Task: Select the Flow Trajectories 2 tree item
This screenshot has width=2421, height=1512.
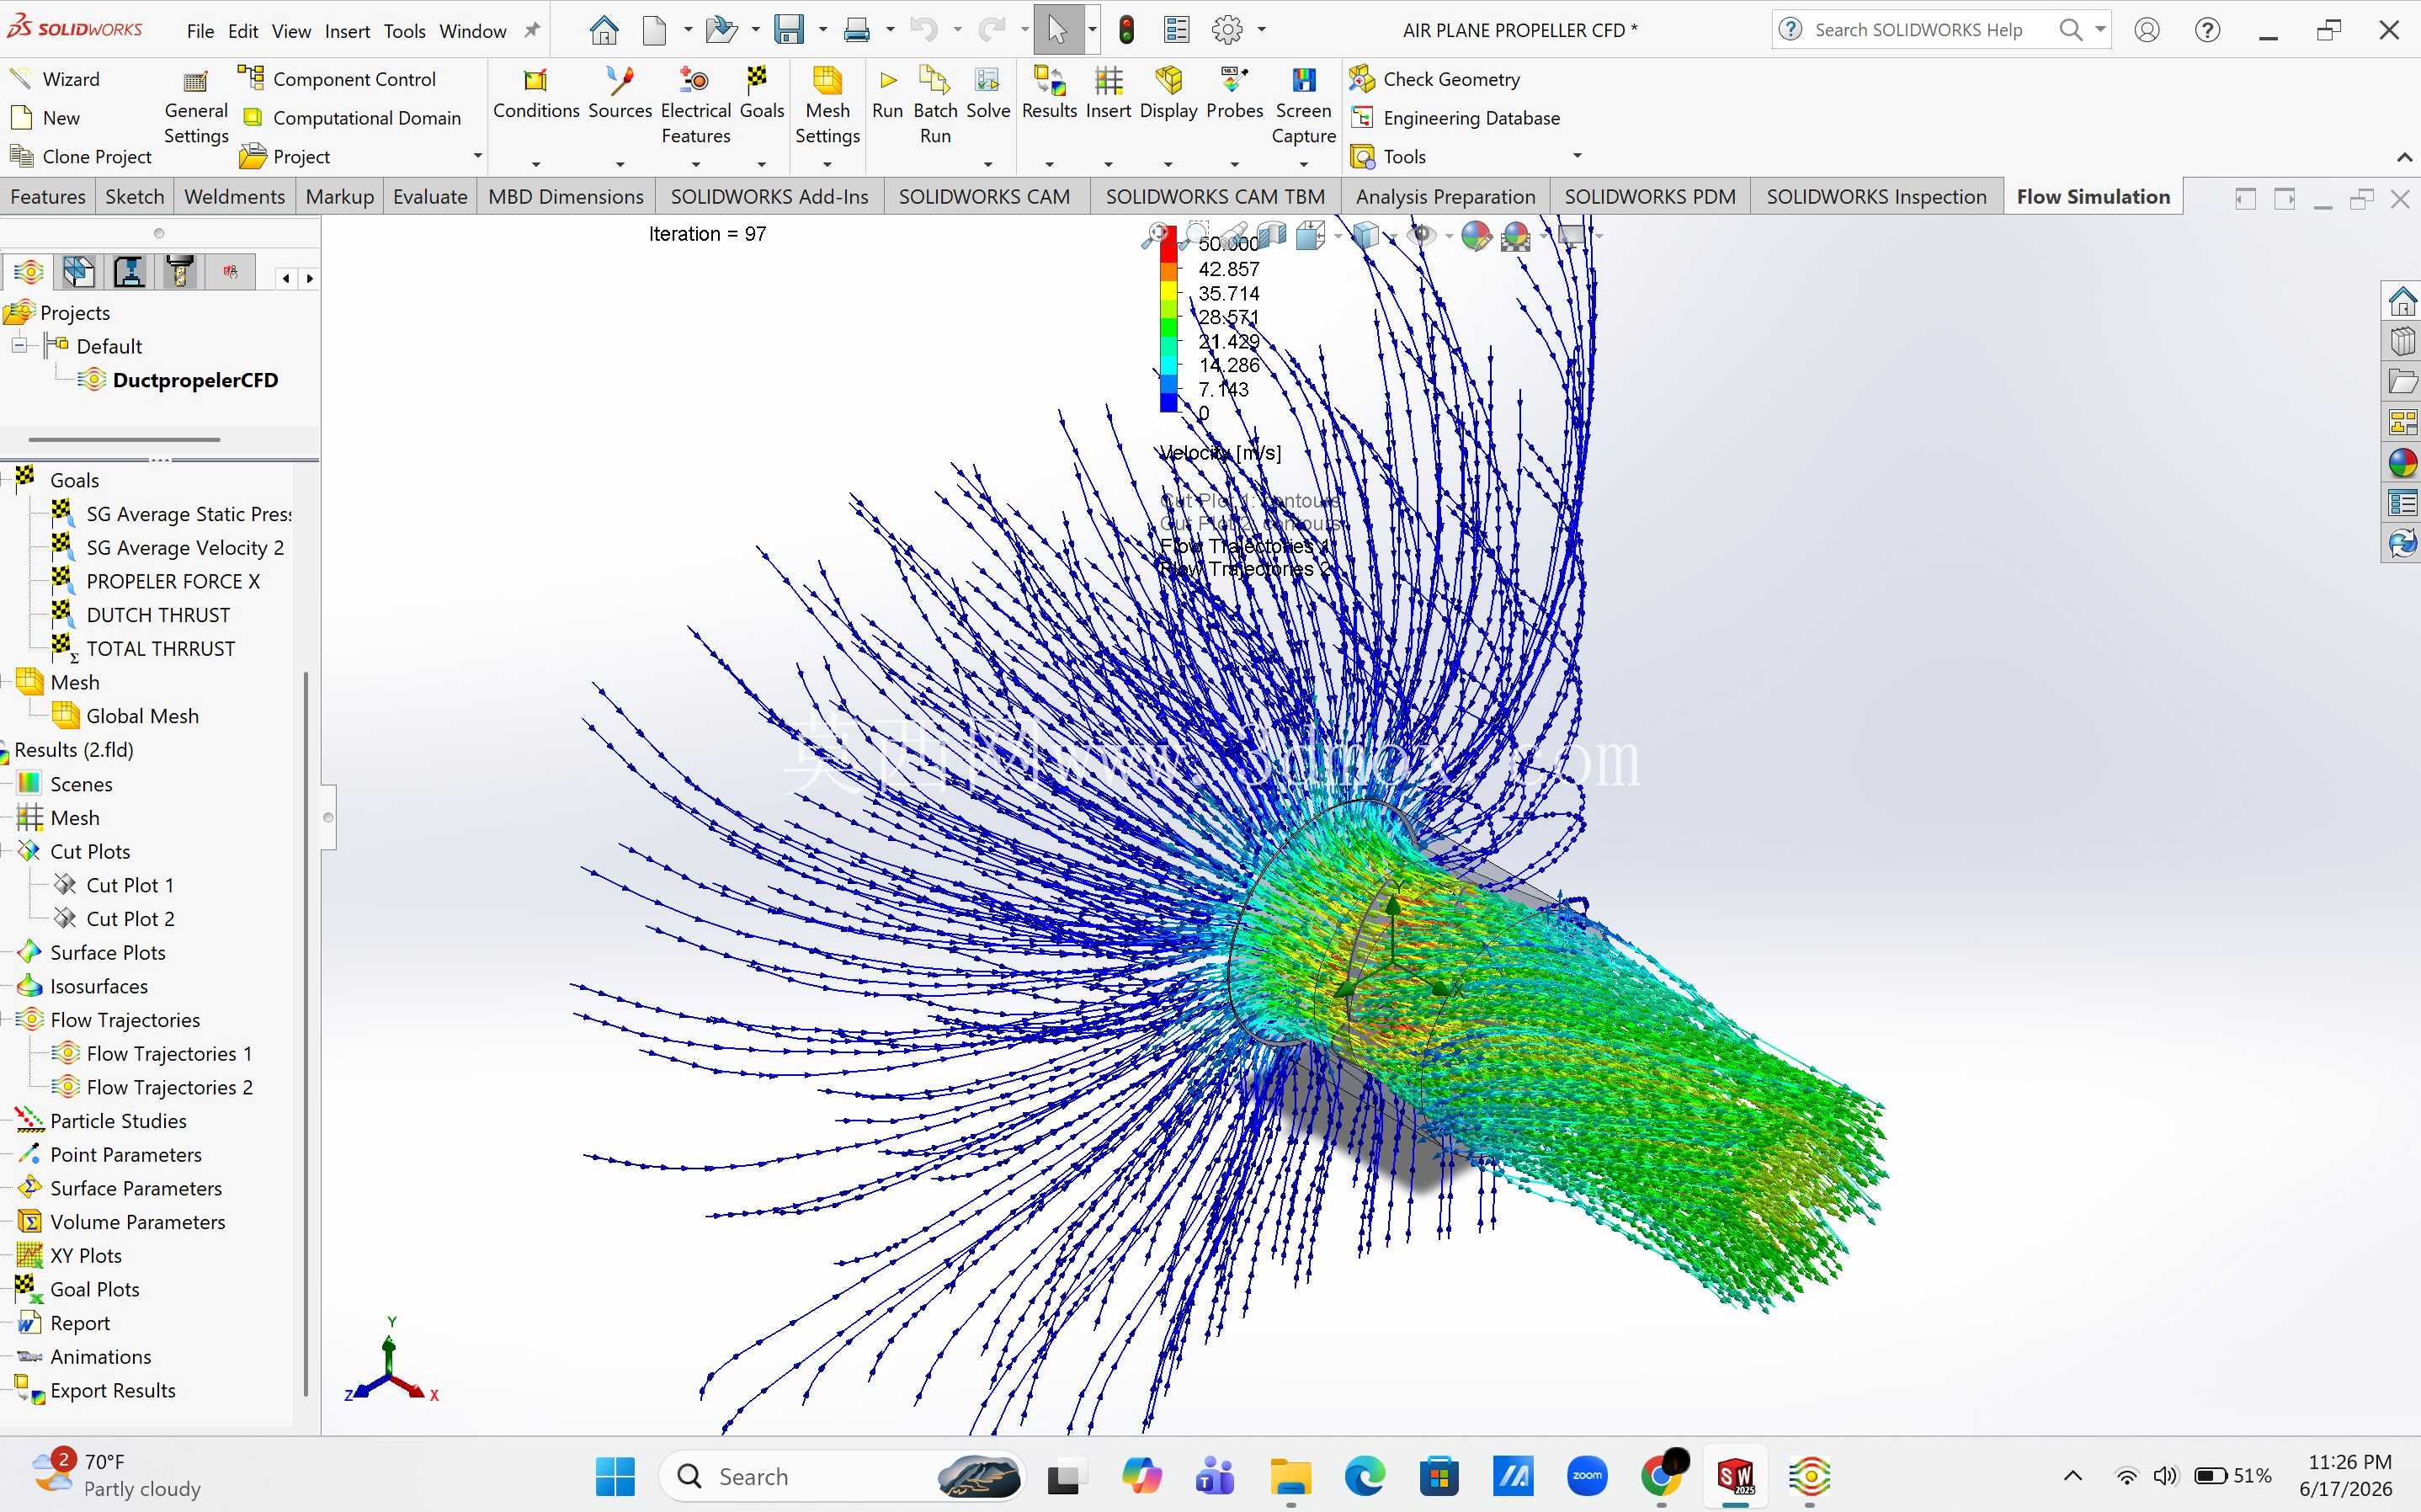Action: click(x=169, y=1087)
